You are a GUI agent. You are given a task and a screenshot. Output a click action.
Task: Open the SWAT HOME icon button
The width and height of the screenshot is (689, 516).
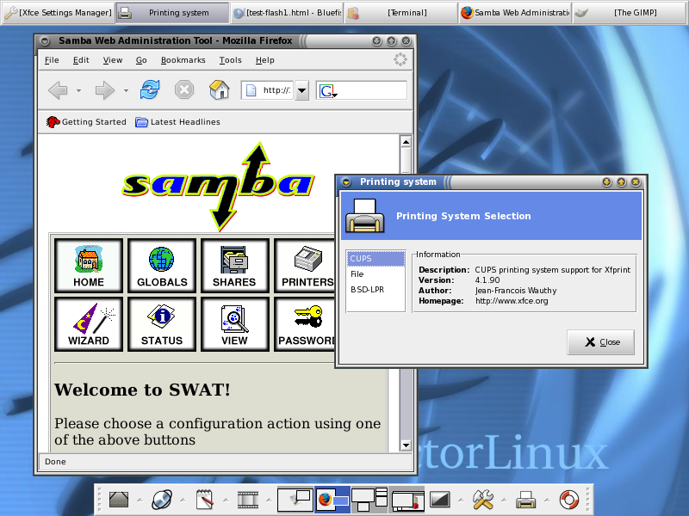pyautogui.click(x=89, y=266)
